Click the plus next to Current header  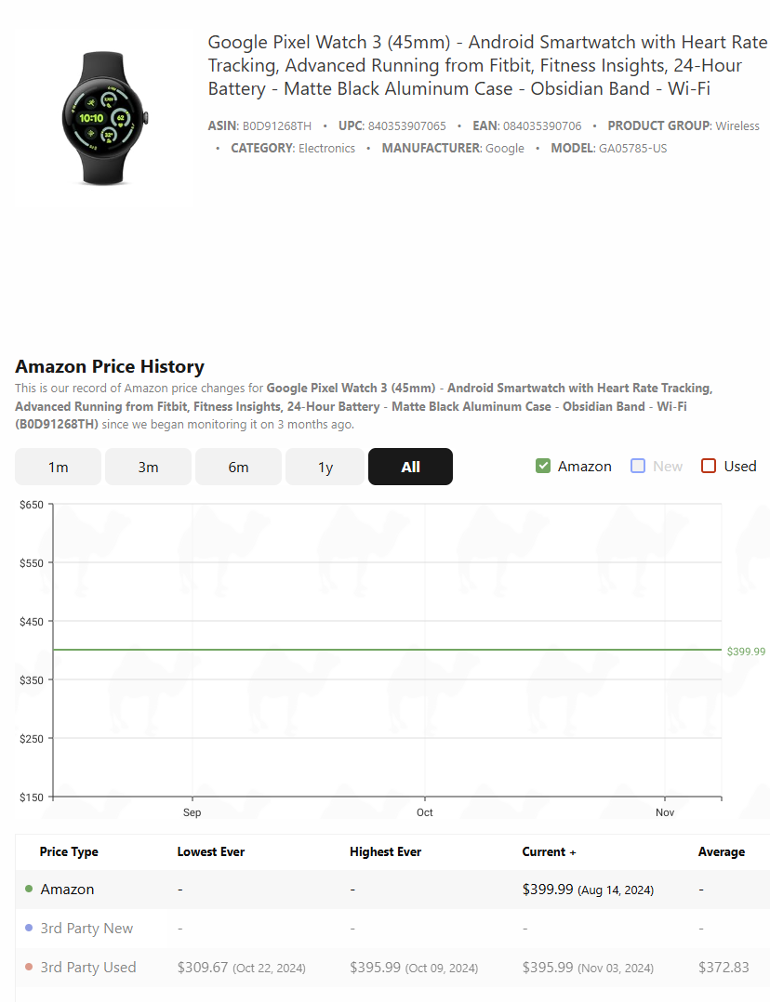[x=573, y=852]
